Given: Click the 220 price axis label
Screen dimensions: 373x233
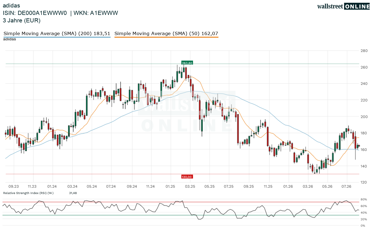Looking at the screenshot, I should click(x=364, y=100).
